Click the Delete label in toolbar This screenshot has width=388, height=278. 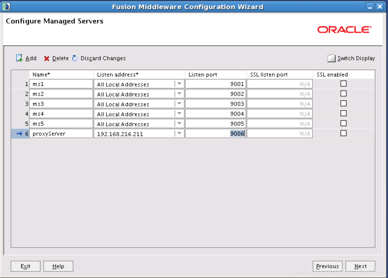point(61,59)
